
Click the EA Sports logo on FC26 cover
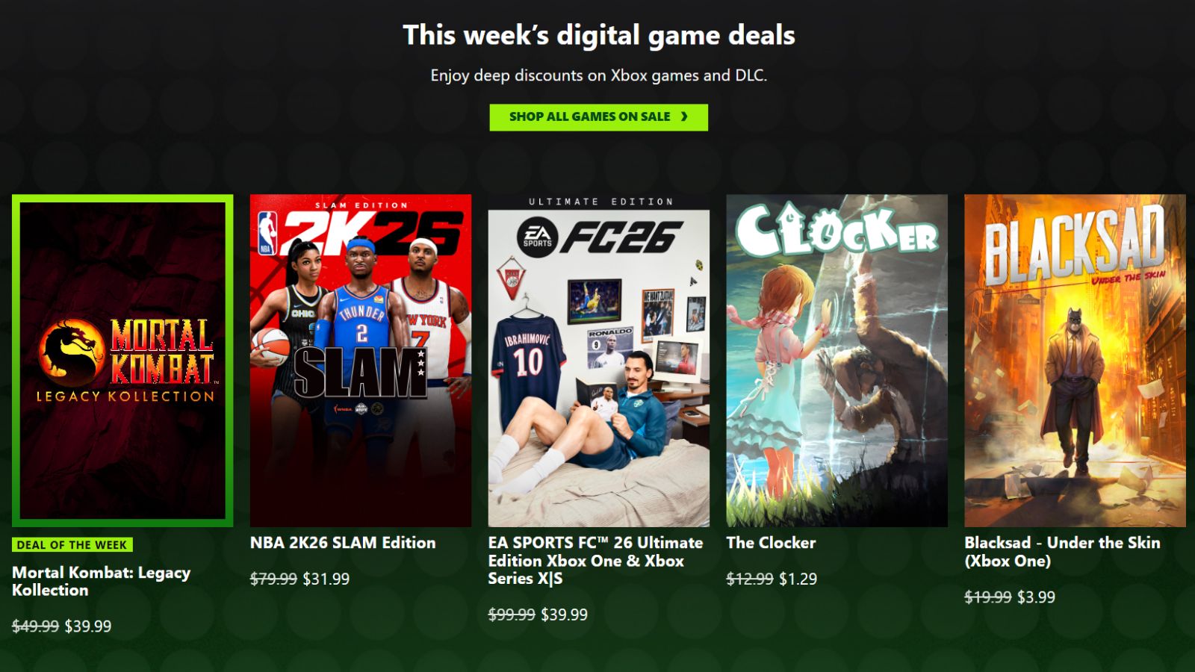pos(537,238)
